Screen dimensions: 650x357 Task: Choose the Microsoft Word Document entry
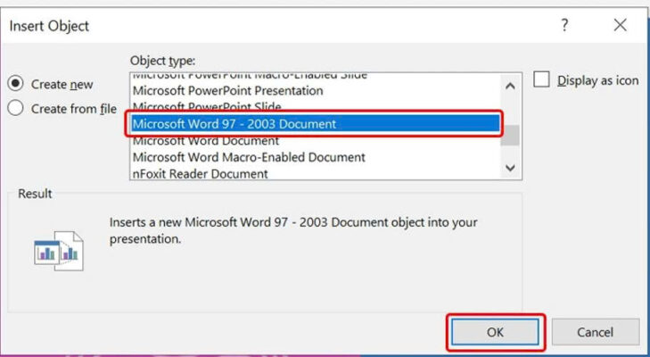tap(315, 141)
